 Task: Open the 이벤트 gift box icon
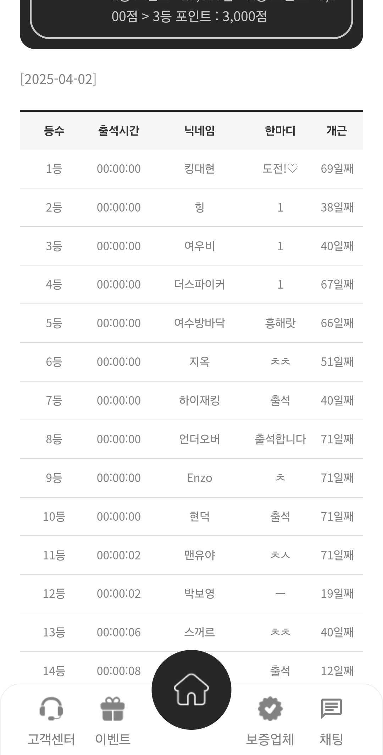113,709
